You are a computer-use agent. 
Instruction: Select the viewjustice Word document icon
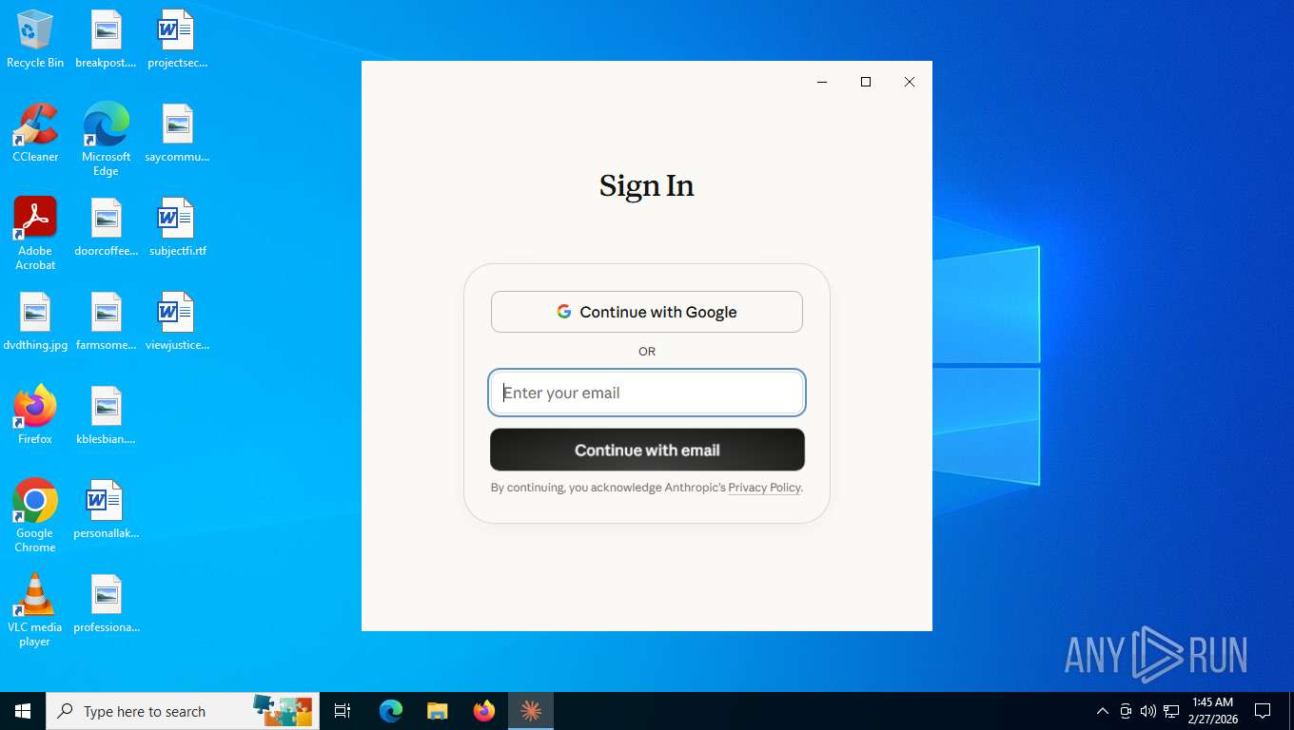tap(177, 322)
